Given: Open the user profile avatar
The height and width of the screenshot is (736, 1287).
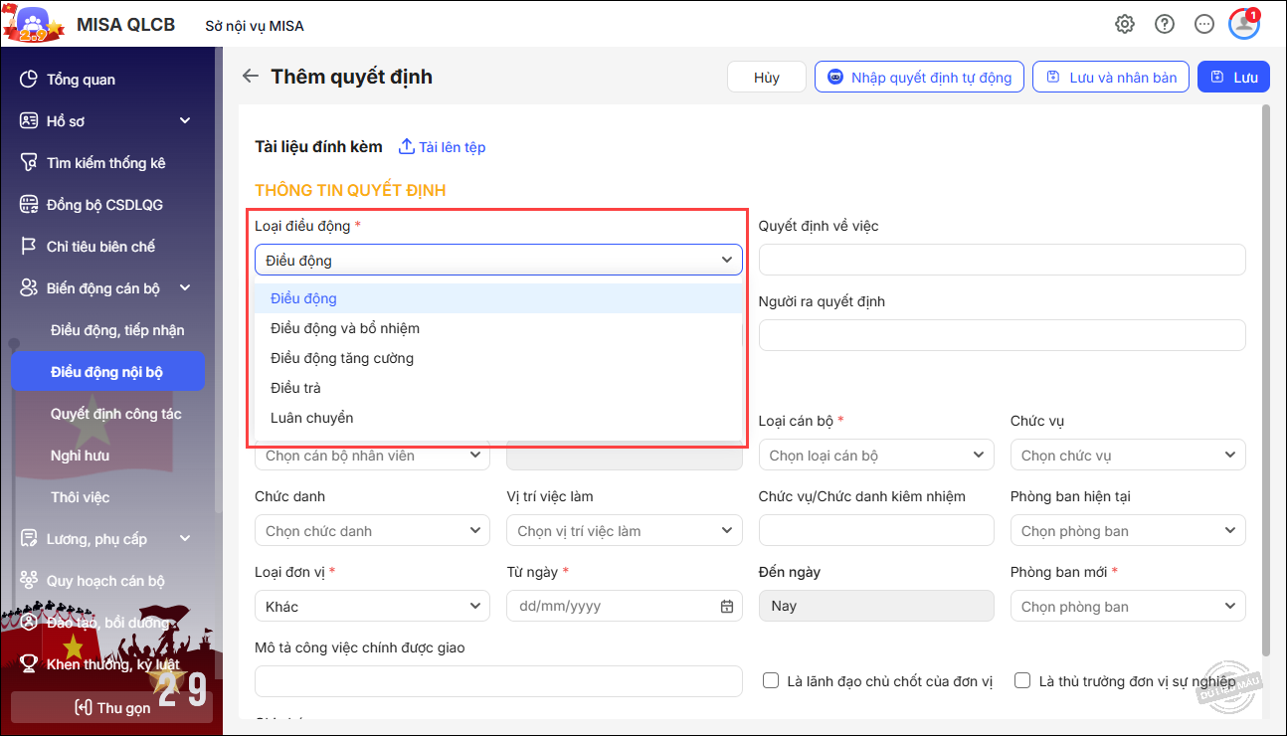Looking at the screenshot, I should pyautogui.click(x=1243, y=24).
